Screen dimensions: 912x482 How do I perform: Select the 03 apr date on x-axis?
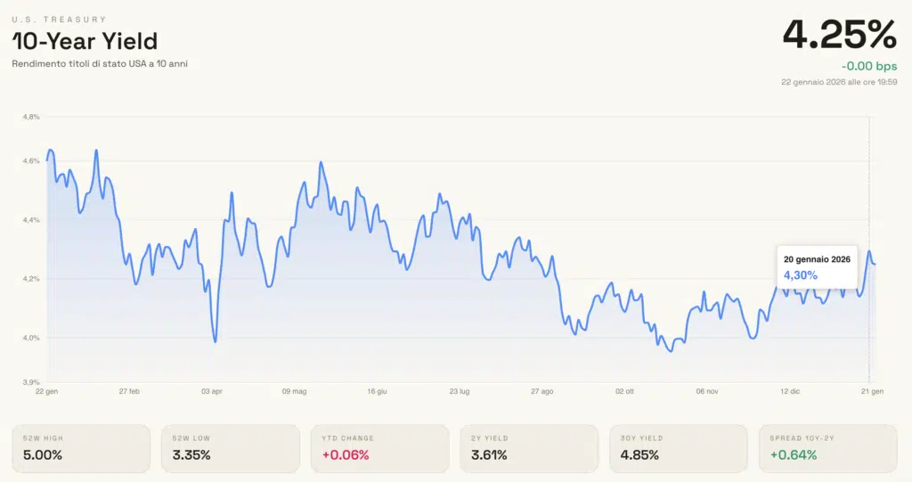tap(211, 391)
